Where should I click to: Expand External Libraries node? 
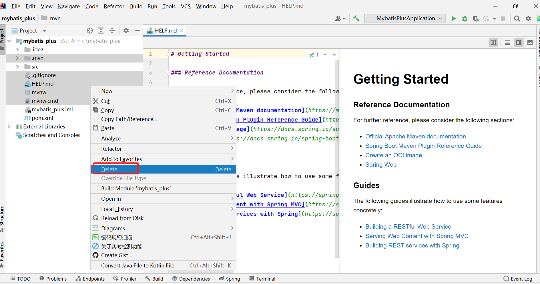9,126
